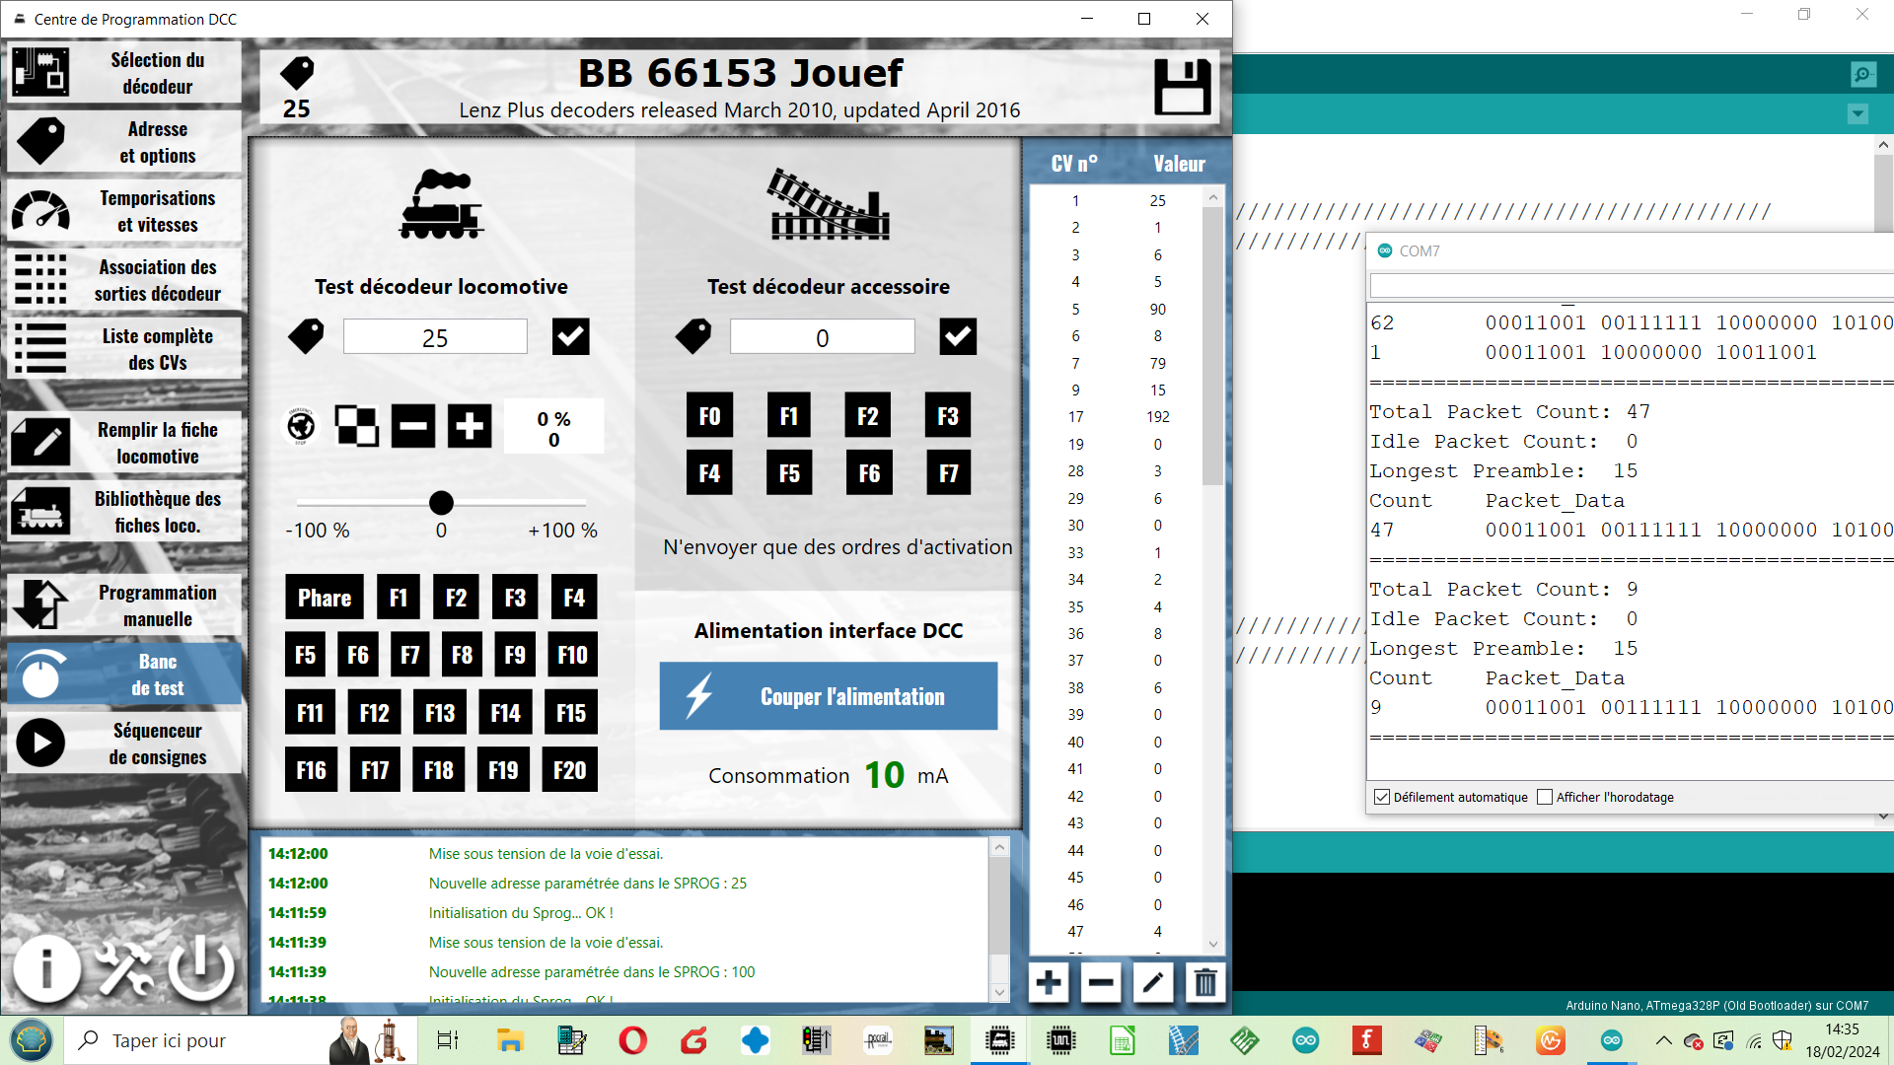The height and width of the screenshot is (1065, 1894).
Task: Expand Arduino tab dropdown arrow
Action: click(1858, 114)
